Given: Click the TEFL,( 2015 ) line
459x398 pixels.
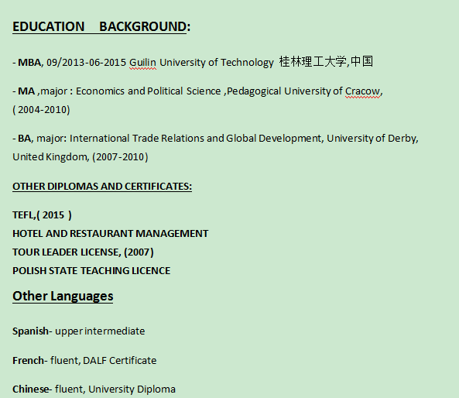Looking at the screenshot, I should [x=42, y=215].
